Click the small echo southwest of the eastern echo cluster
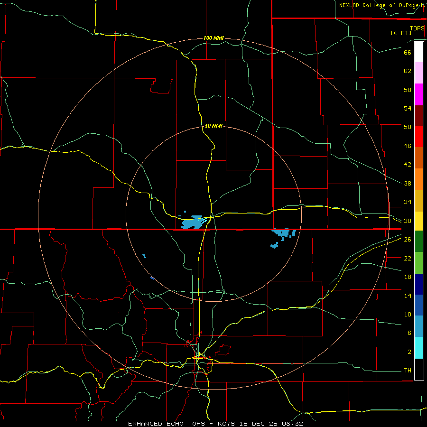 click(275, 245)
